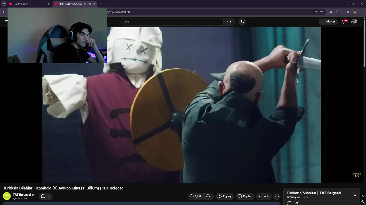
Task: Like the video showing 3,9 B
Action: (195, 196)
